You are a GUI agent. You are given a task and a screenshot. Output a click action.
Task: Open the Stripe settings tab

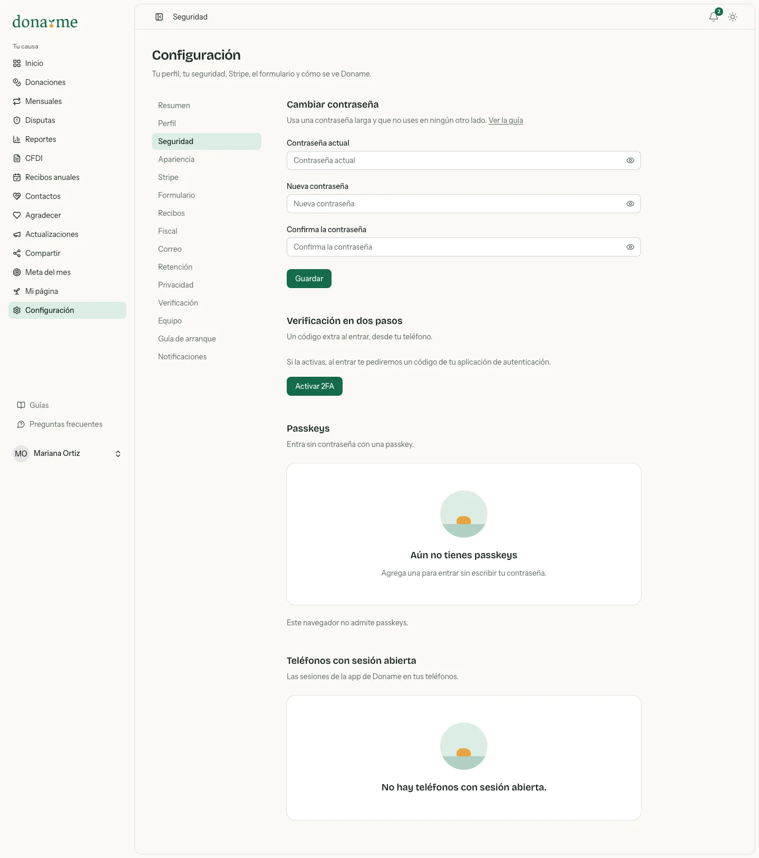207,177
